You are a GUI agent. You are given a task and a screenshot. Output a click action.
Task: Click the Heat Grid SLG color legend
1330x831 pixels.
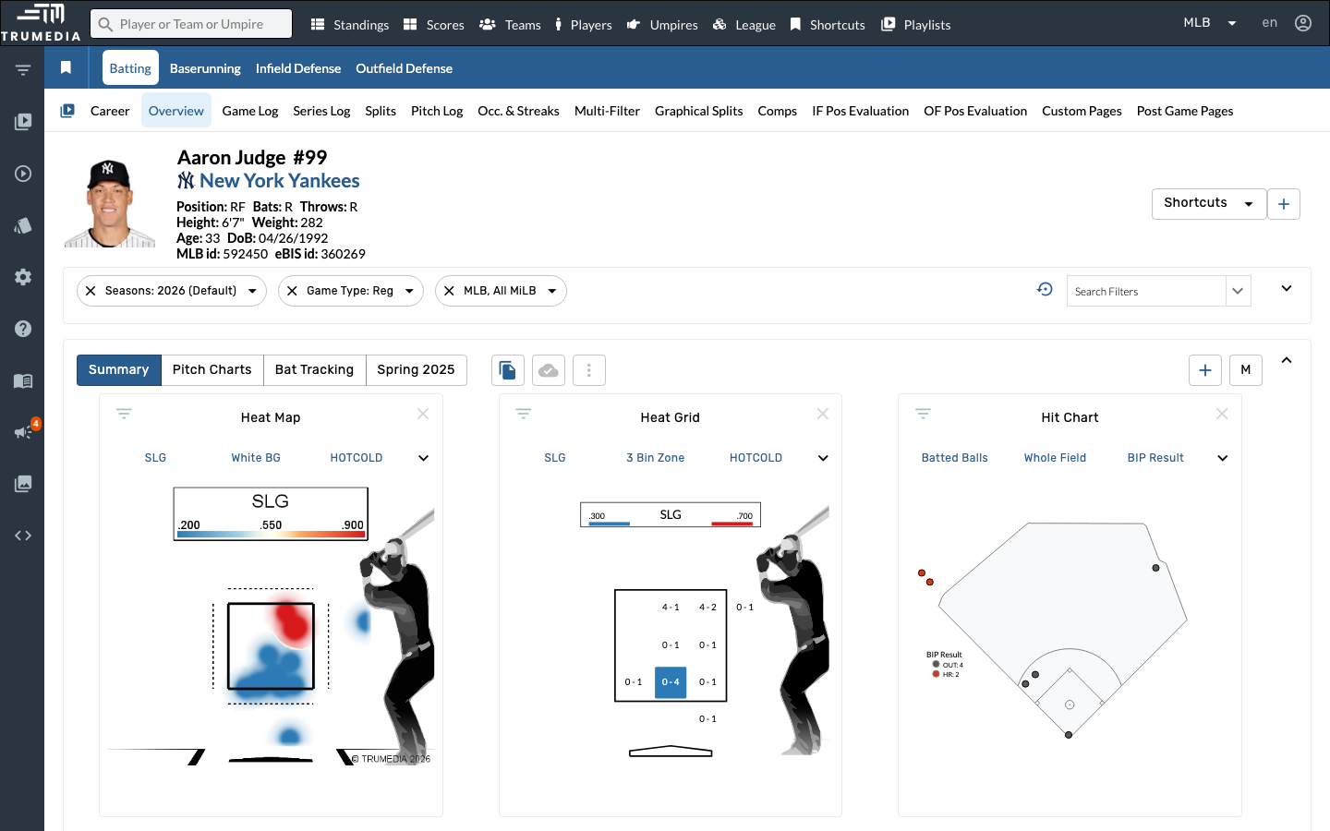point(671,515)
